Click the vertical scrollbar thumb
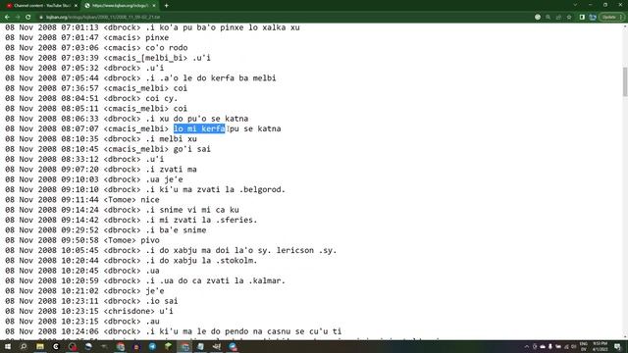 (625, 81)
